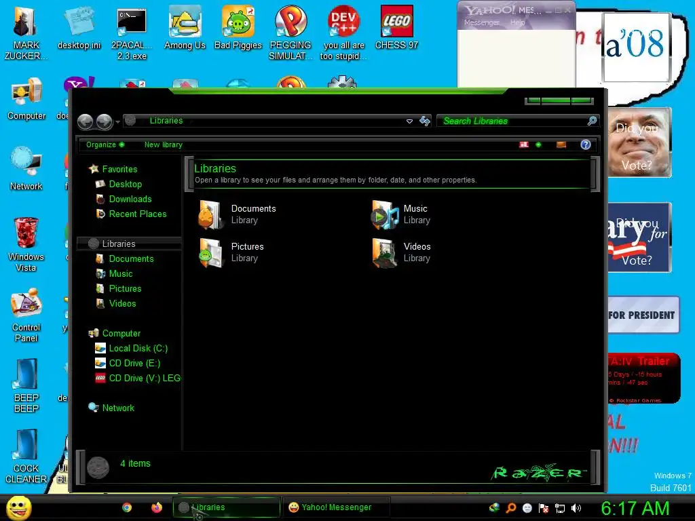695x521 pixels.
Task: Open Documents in the navigation tree
Action: [125, 258]
